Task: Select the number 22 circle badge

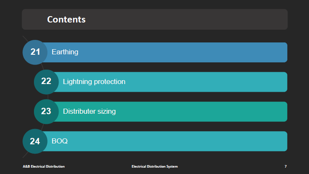Action: click(46, 81)
